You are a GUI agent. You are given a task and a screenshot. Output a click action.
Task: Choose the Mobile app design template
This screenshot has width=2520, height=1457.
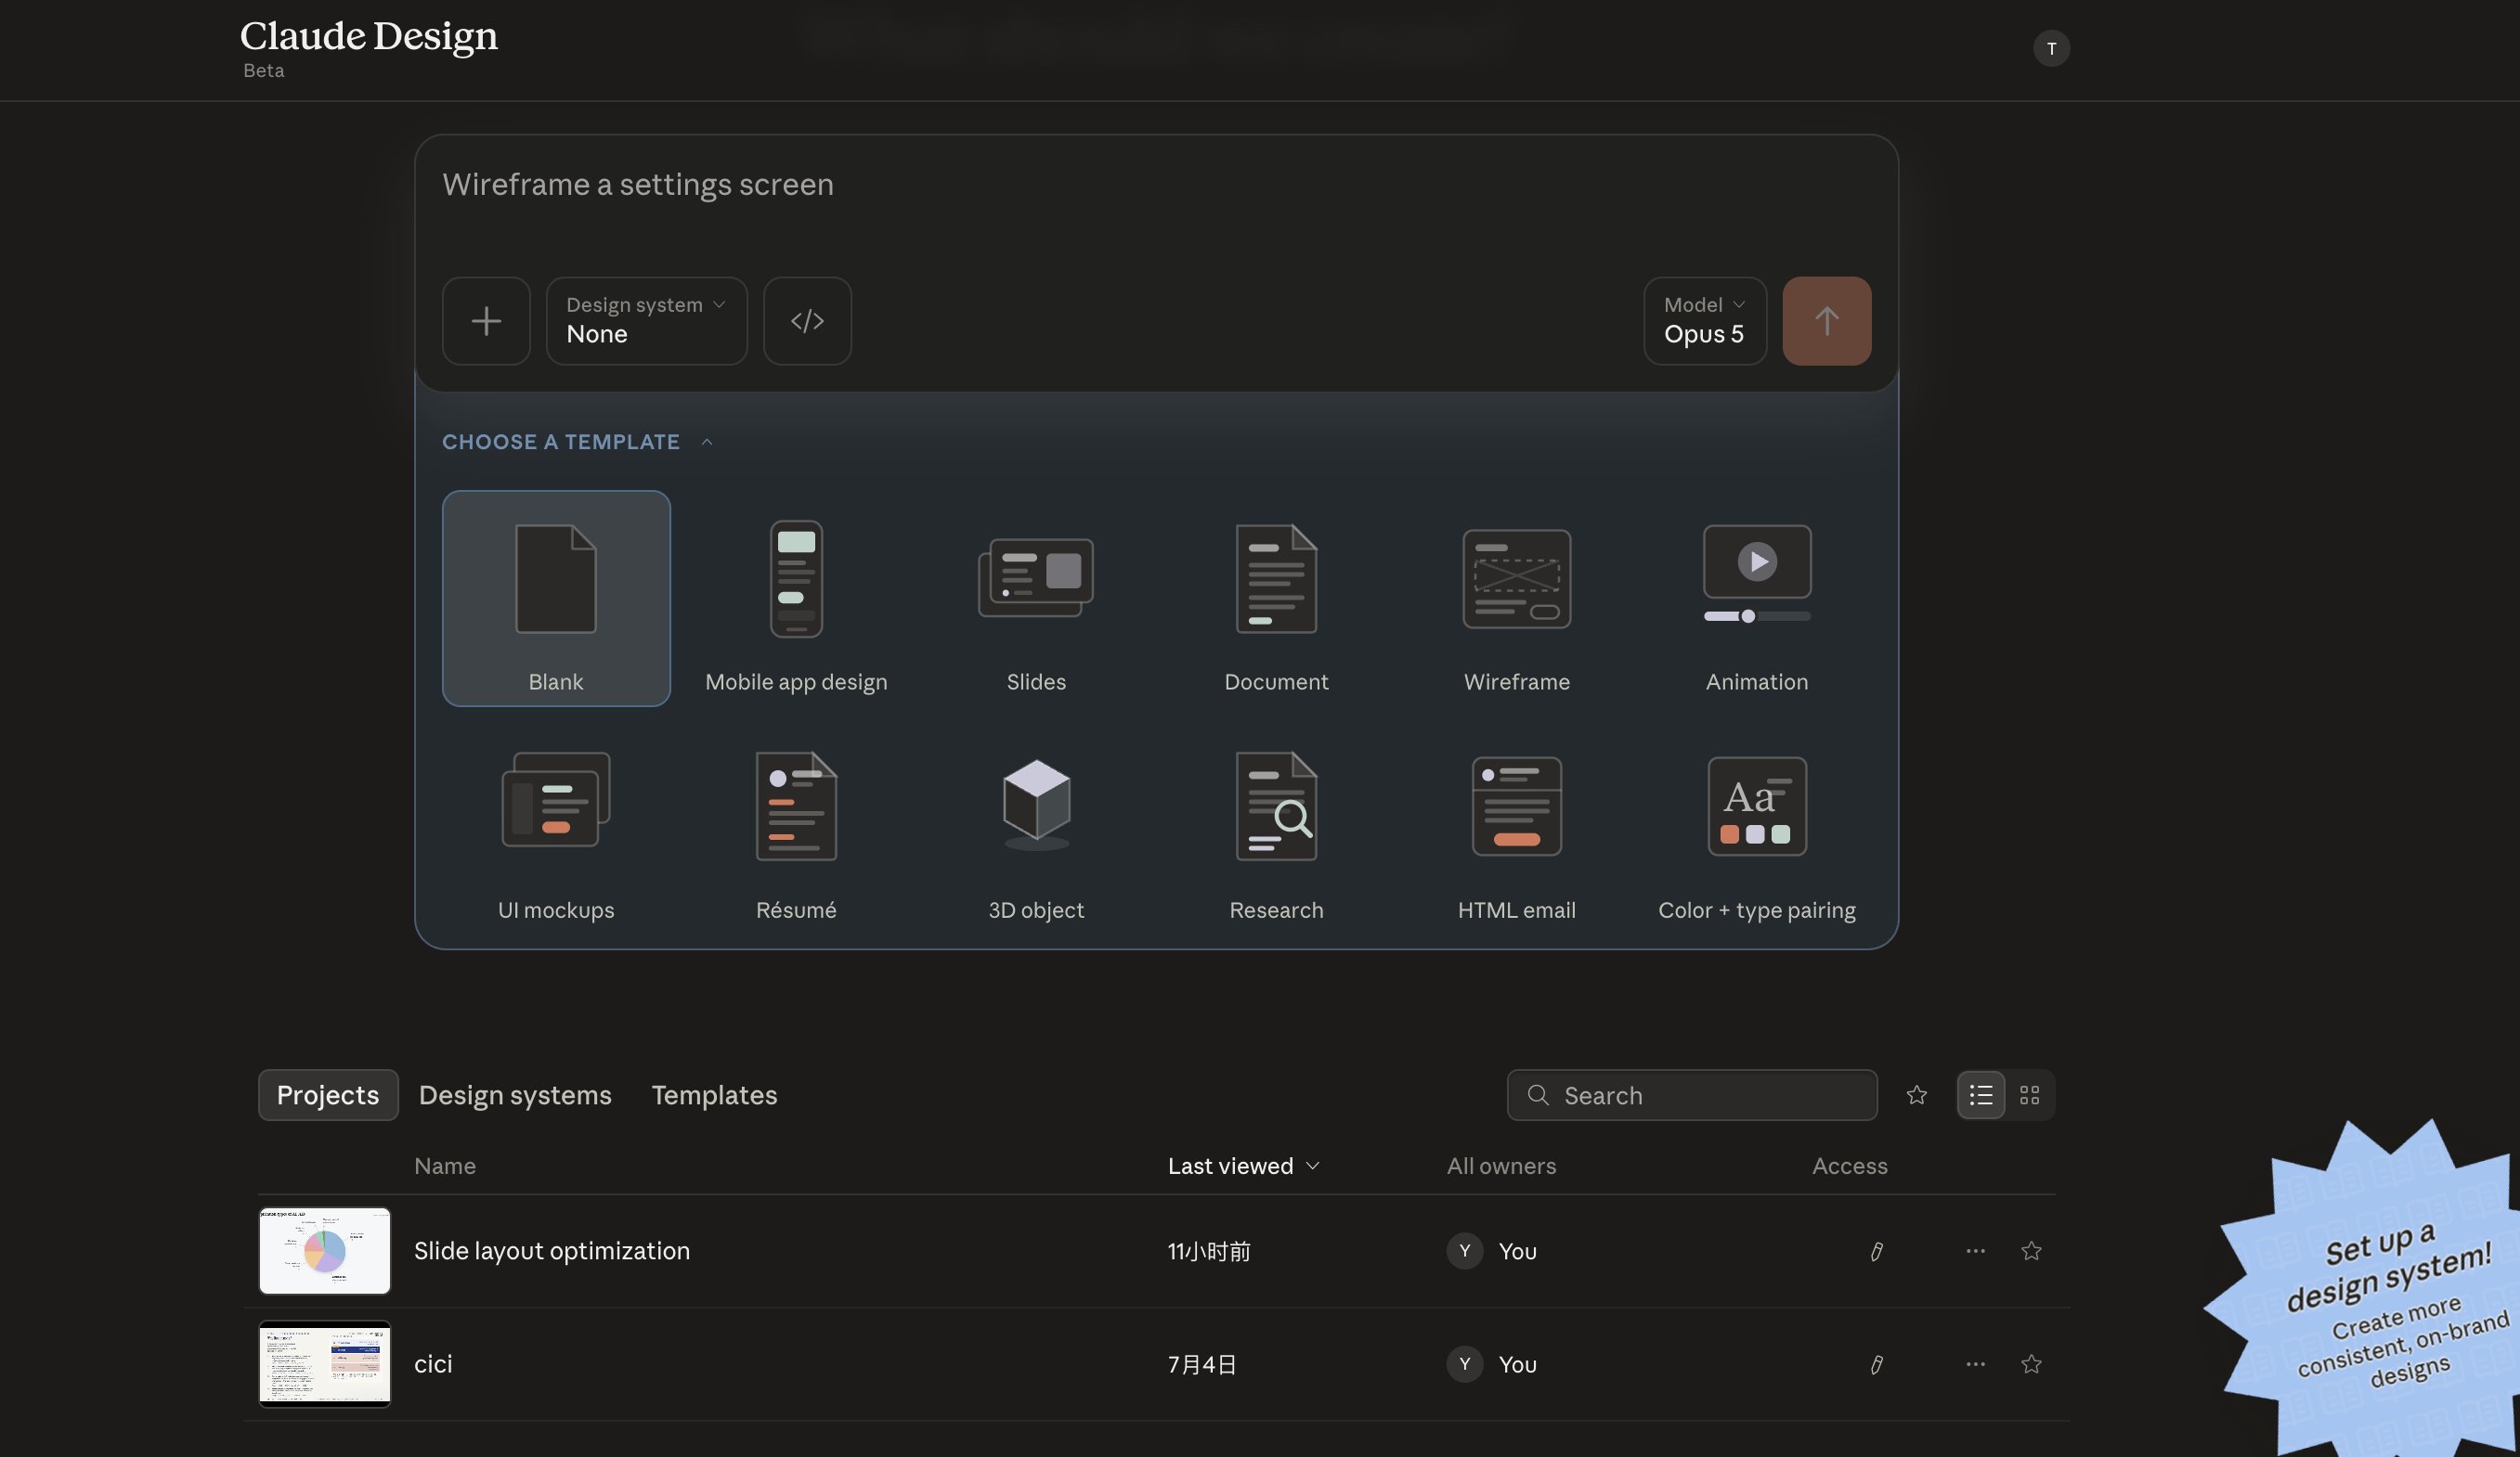point(796,598)
